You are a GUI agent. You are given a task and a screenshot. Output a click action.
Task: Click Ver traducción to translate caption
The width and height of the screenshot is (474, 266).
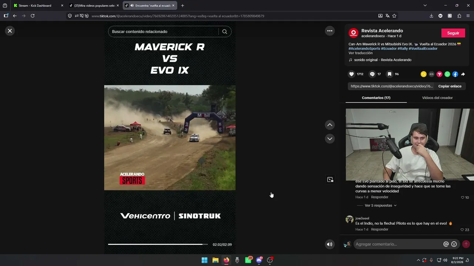click(x=360, y=53)
